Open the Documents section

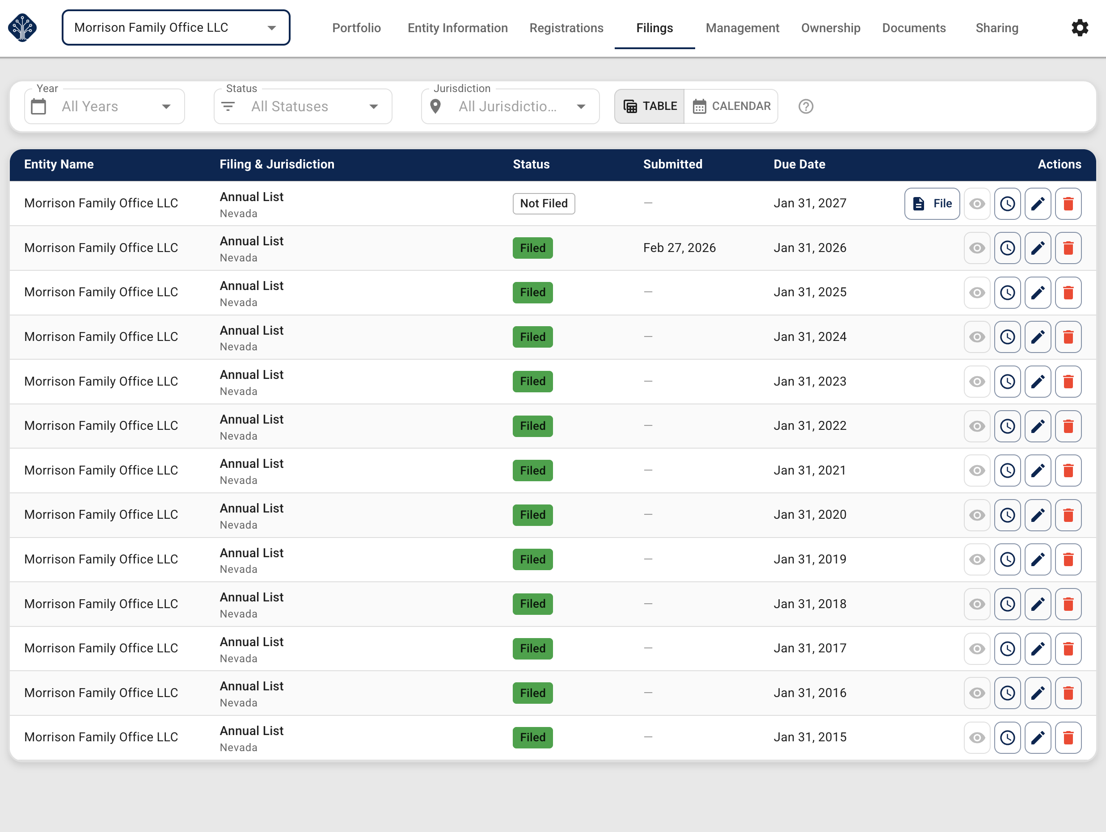(x=914, y=28)
